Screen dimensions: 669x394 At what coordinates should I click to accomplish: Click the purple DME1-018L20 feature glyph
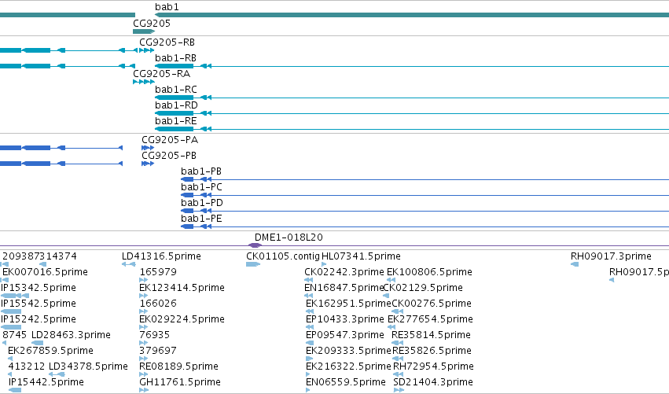point(255,245)
